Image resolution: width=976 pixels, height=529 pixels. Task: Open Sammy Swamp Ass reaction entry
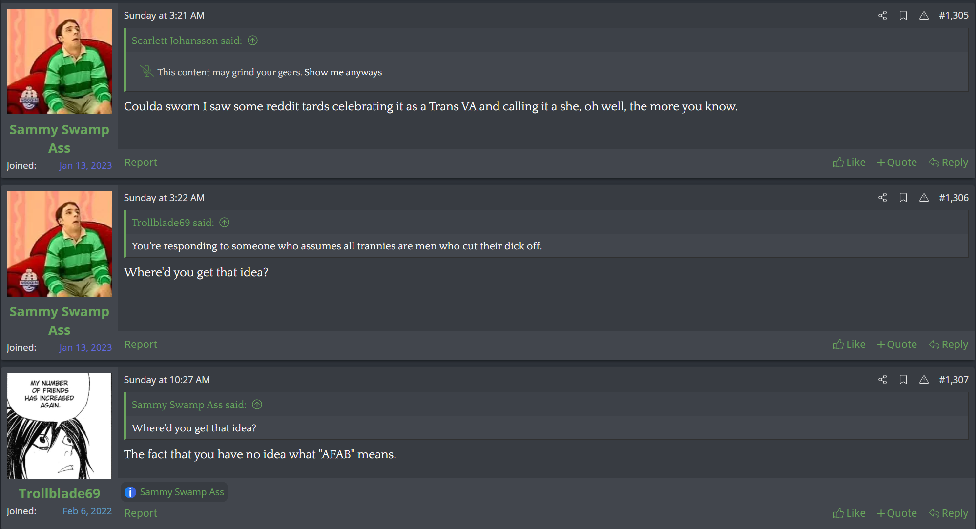[x=182, y=492]
